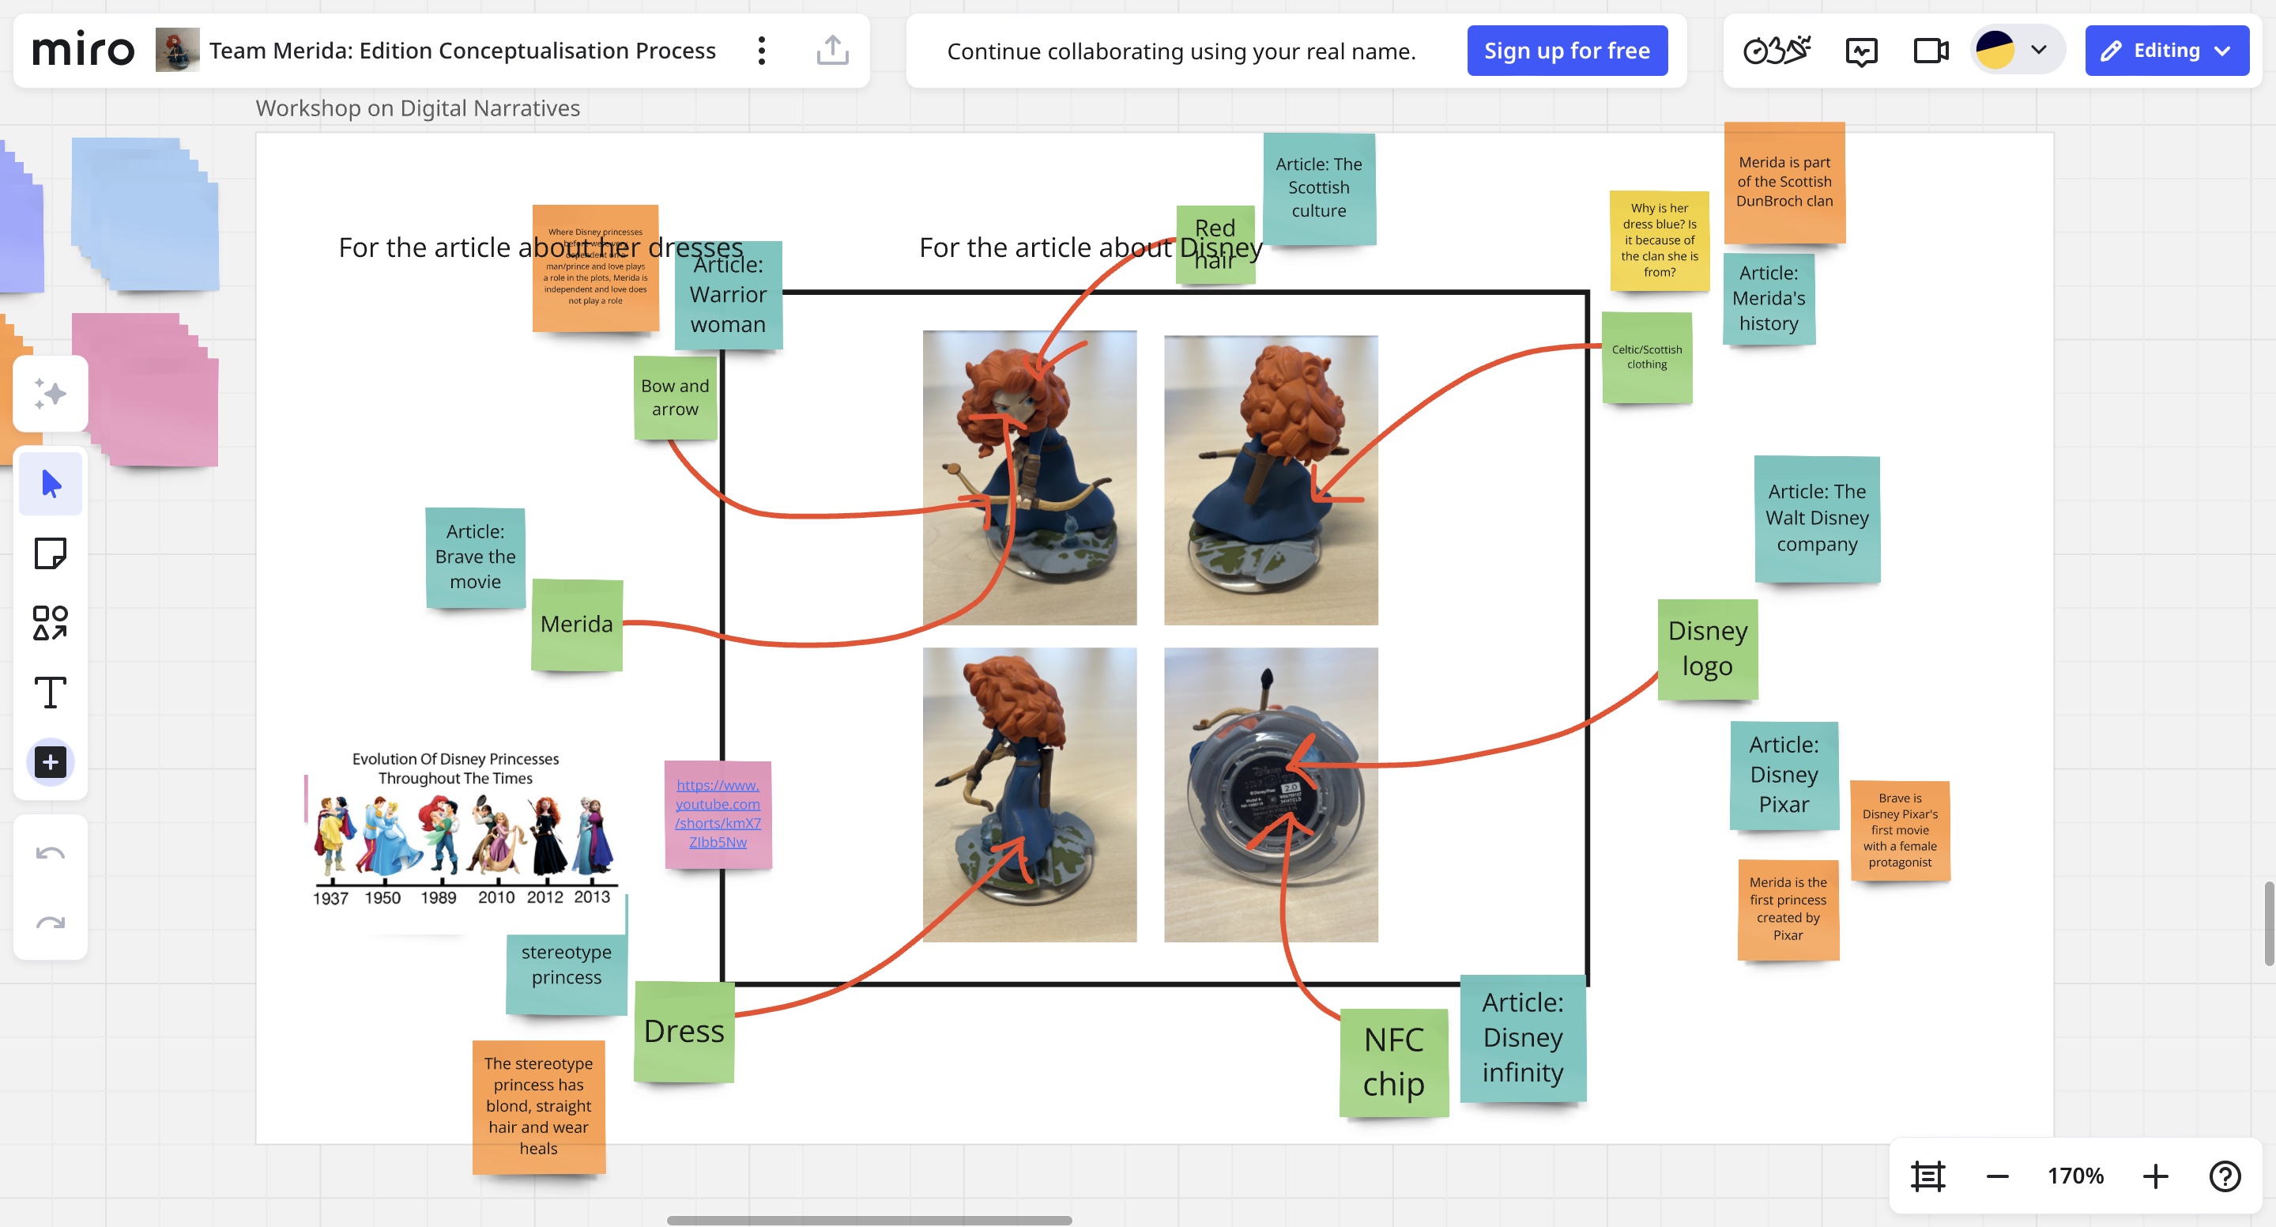Image resolution: width=2276 pixels, height=1227 pixels.
Task: Select the cursor select tool
Action: pos(51,484)
